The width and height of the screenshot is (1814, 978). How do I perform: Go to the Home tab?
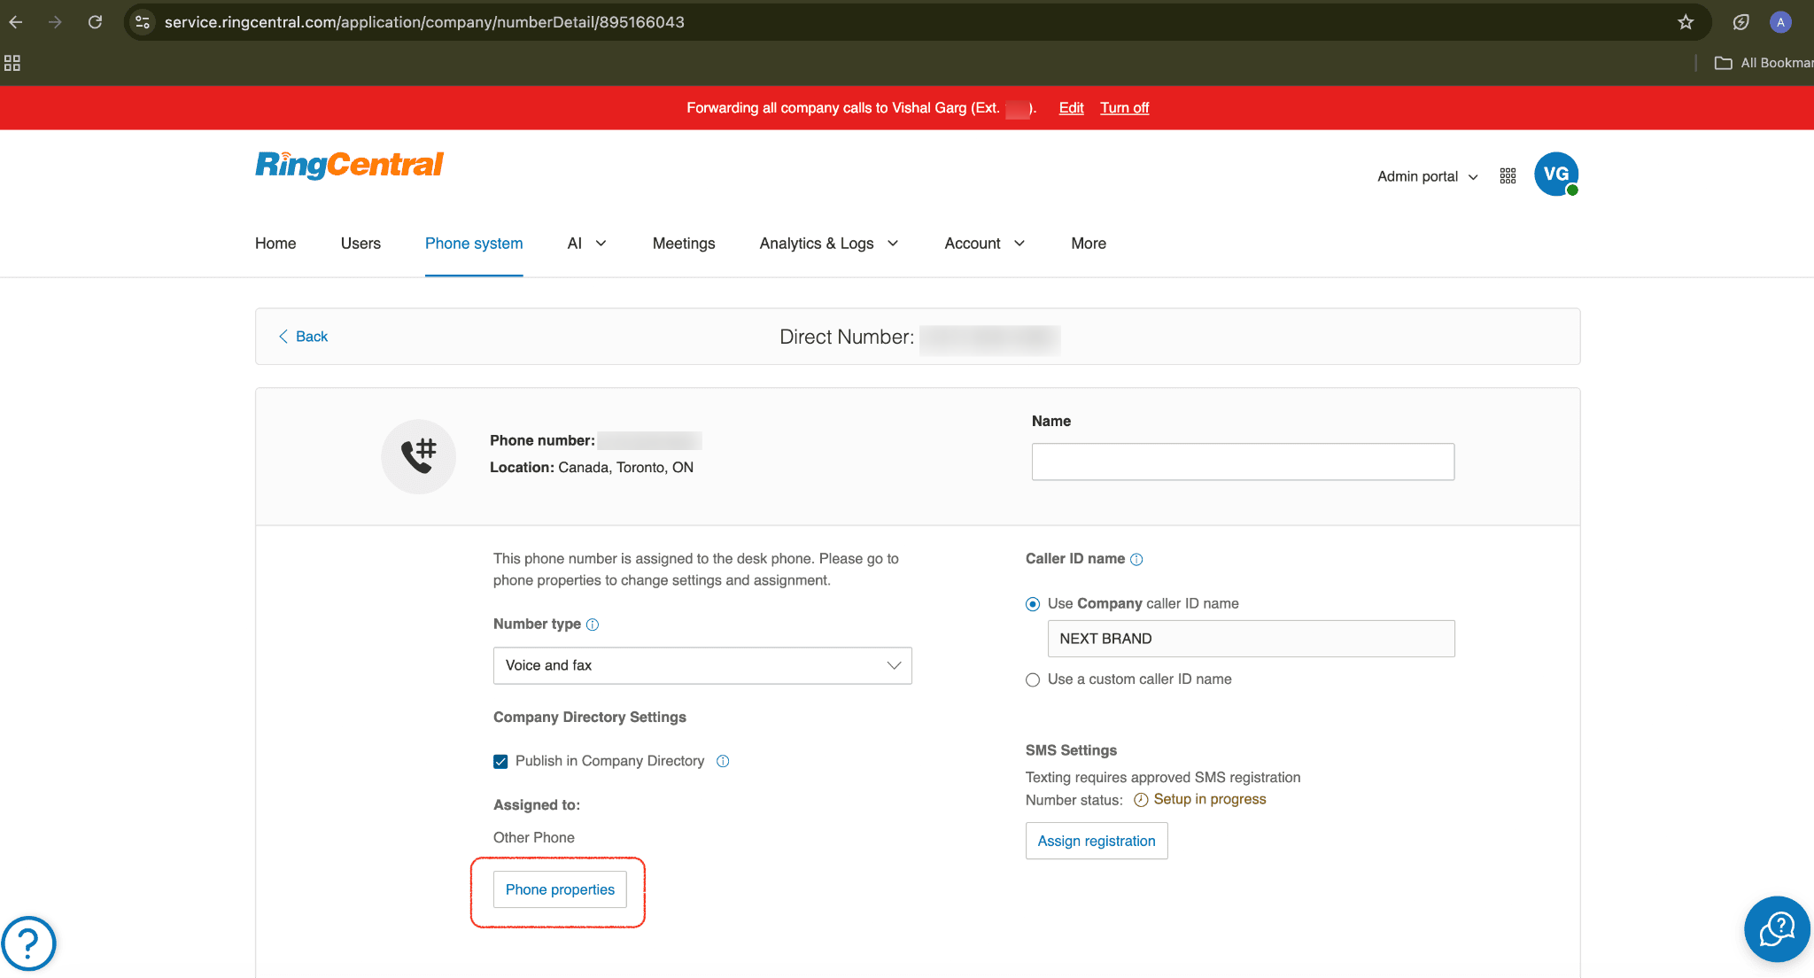tap(275, 244)
